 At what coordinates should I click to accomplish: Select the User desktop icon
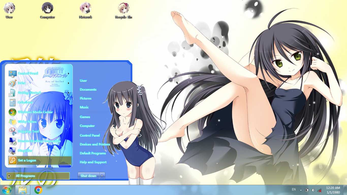click(x=9, y=11)
